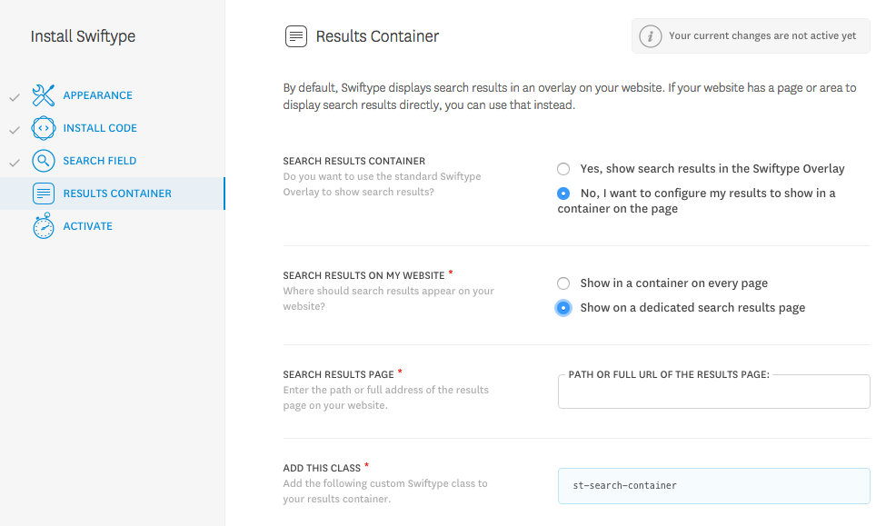Click the Results Container sidebar icon
886x526 pixels.
click(44, 194)
